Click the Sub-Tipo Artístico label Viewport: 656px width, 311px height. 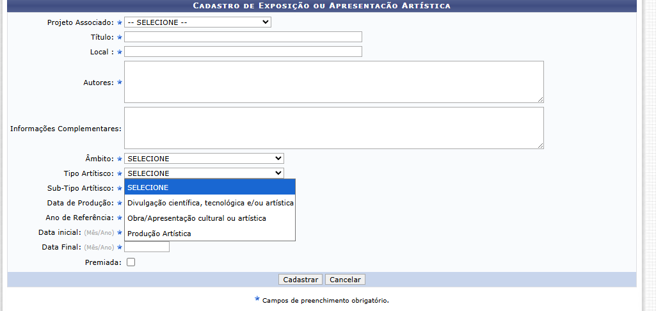tap(81, 188)
